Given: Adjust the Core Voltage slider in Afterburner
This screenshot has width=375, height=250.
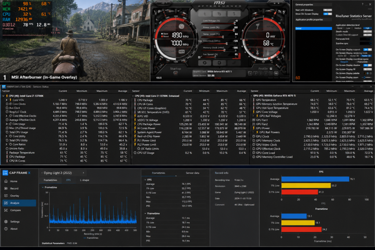Looking at the screenshot, I should point(218,23).
